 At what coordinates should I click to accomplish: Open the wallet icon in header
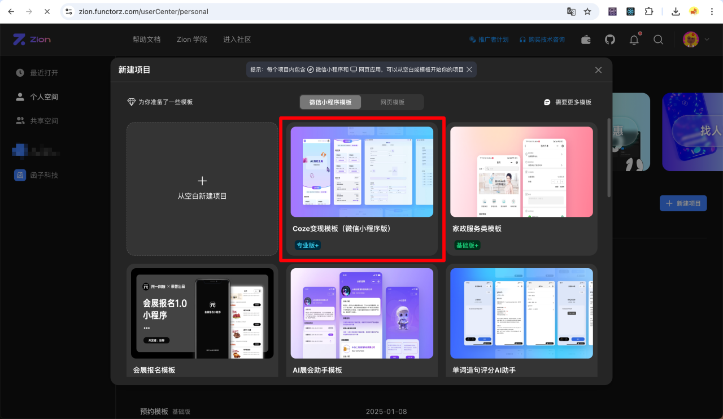pyautogui.click(x=586, y=40)
